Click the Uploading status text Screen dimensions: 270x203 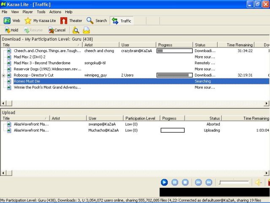pos(212,130)
